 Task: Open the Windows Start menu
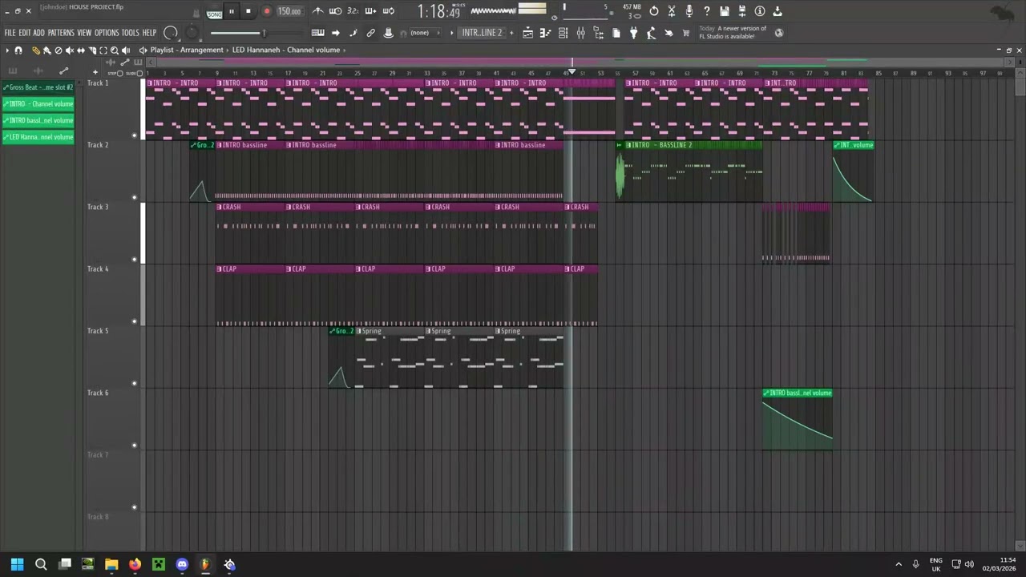17,565
